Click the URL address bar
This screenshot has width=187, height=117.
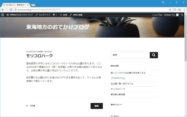point(93,10)
